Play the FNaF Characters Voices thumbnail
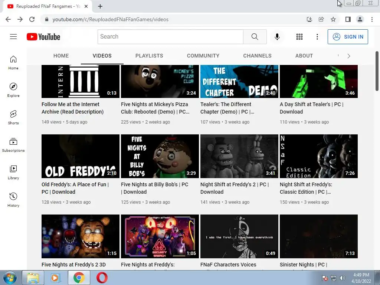The image size is (380, 285). 239,236
